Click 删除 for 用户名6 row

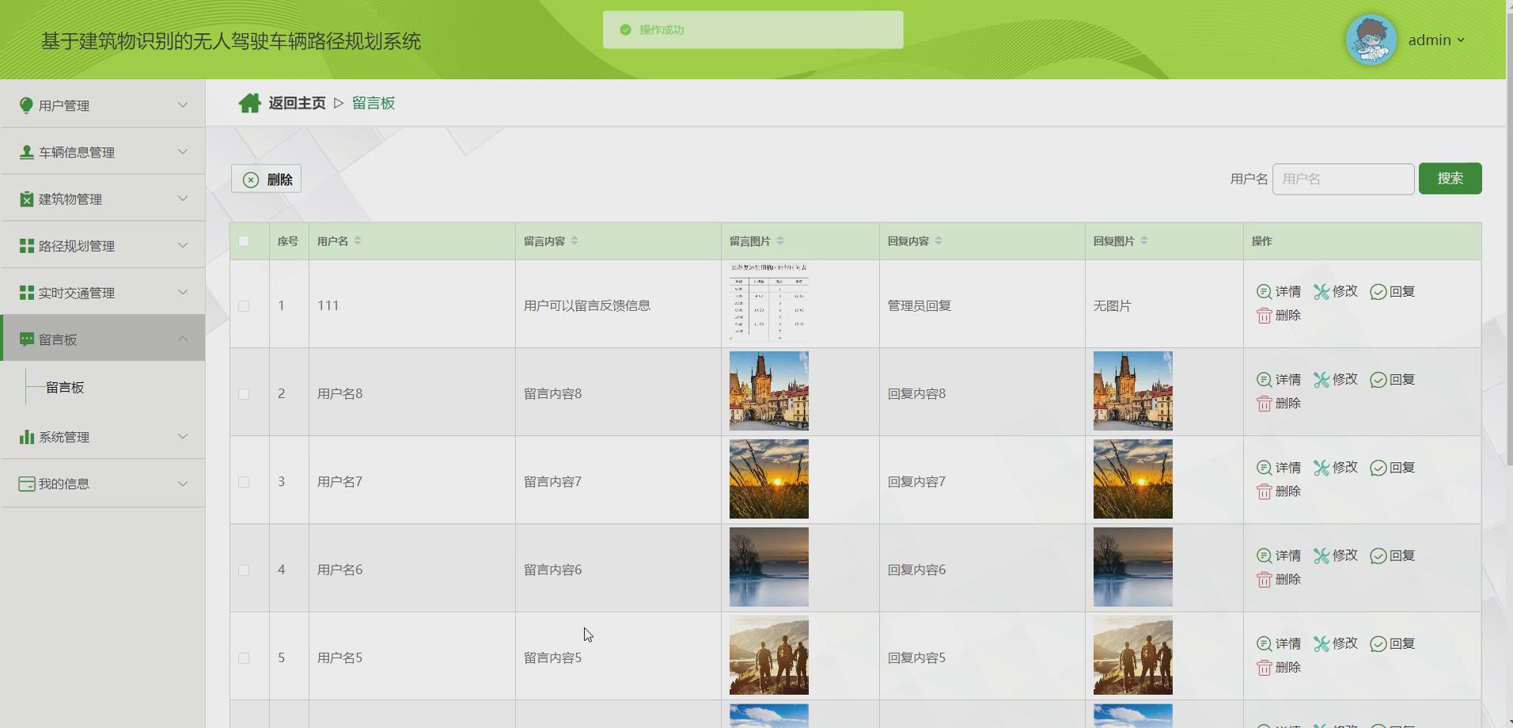tap(1279, 579)
